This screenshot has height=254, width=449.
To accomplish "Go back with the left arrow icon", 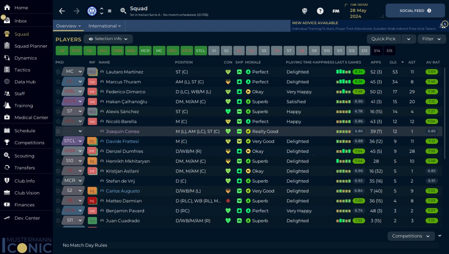I will [x=62, y=11].
